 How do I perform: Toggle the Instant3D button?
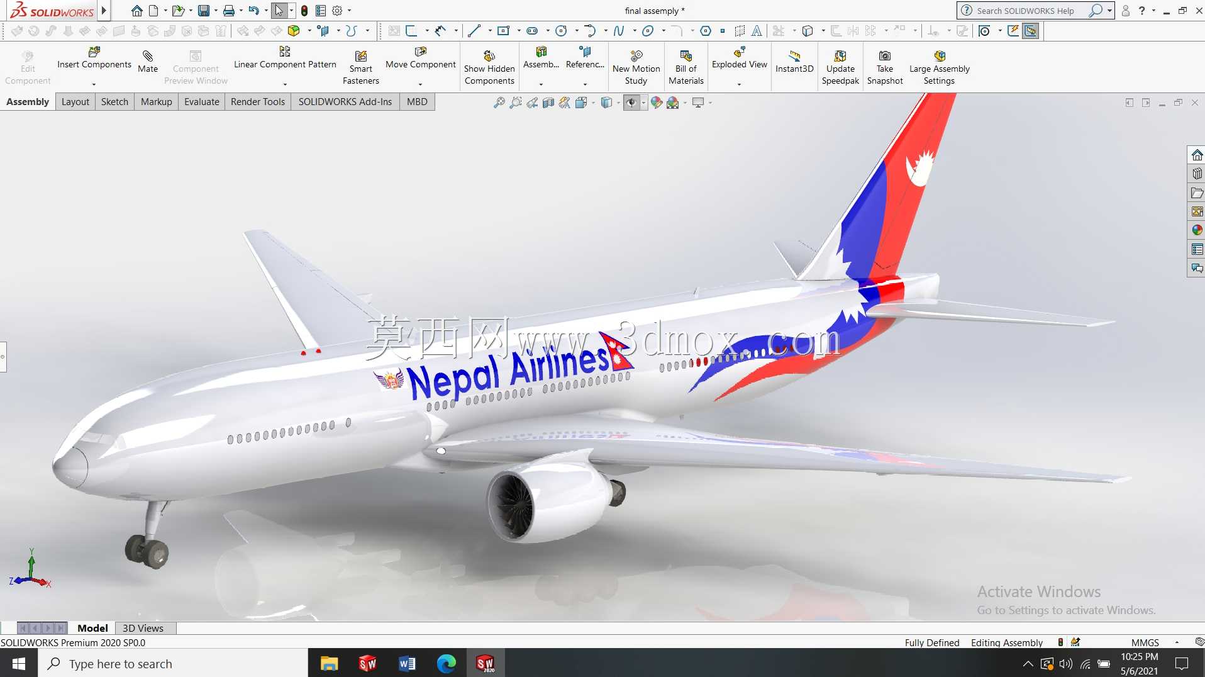[x=794, y=60]
